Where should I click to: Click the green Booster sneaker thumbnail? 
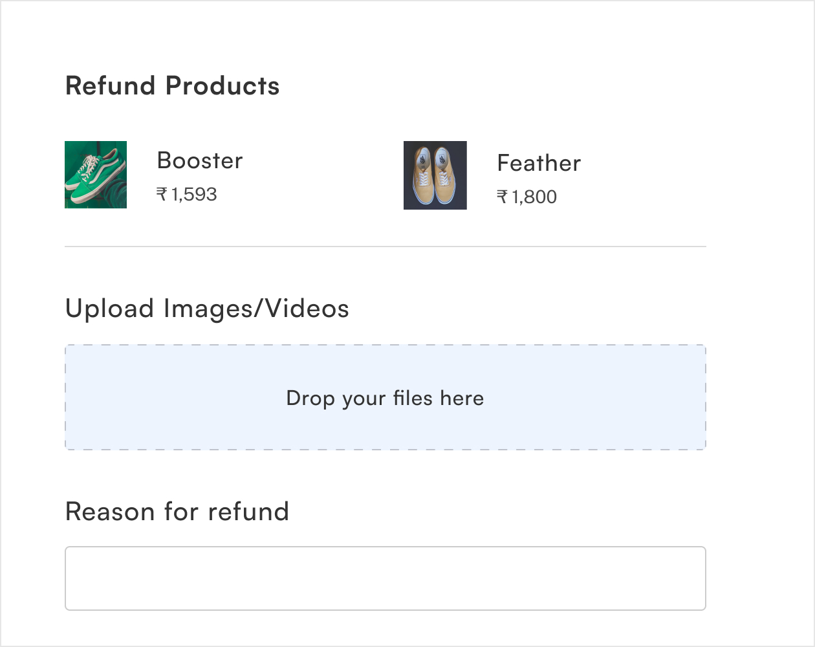pyautogui.click(x=96, y=175)
